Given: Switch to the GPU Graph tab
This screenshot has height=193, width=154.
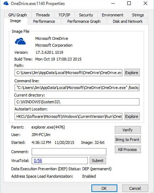Looking at the screenshot, I should 17,15.
